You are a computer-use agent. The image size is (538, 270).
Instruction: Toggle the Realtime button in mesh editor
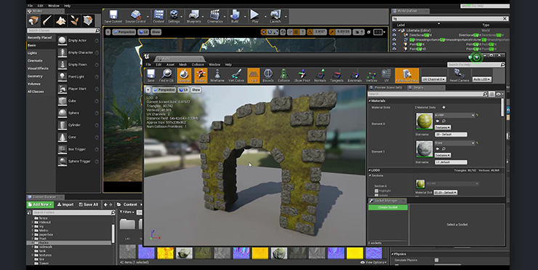(x=184, y=76)
